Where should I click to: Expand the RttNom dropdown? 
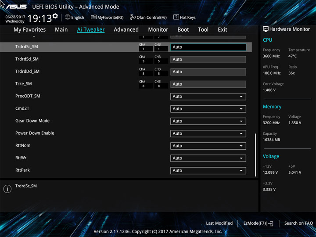coord(208,146)
